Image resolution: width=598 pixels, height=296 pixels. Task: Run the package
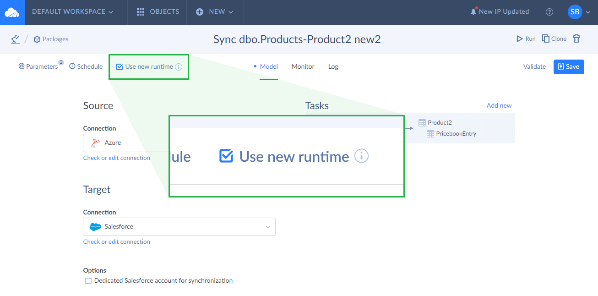click(526, 39)
